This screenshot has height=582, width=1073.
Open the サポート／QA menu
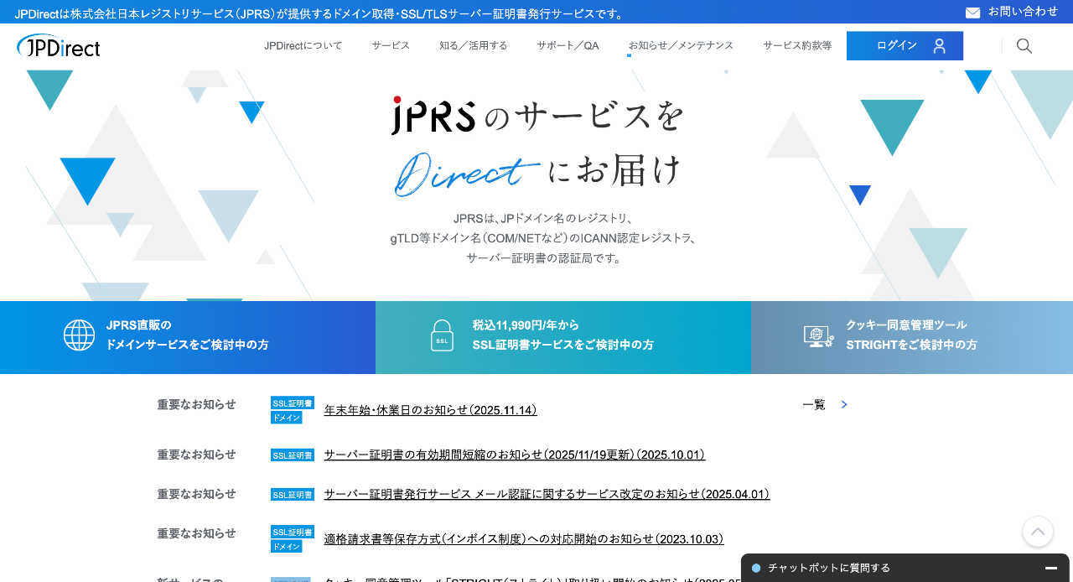pos(568,46)
